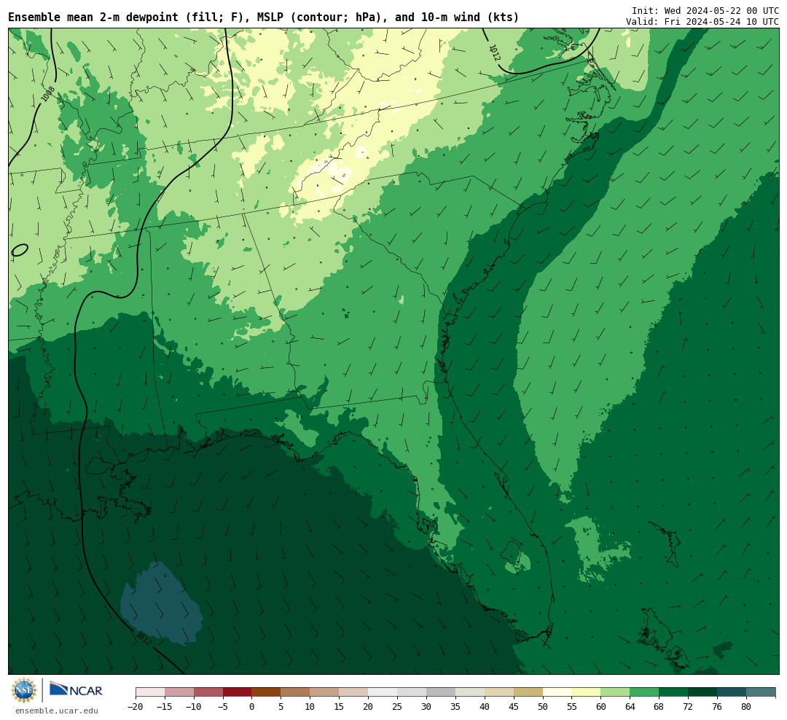Click the small closed isobar oval on the map's west edge
787x720 pixels.
coord(19,250)
